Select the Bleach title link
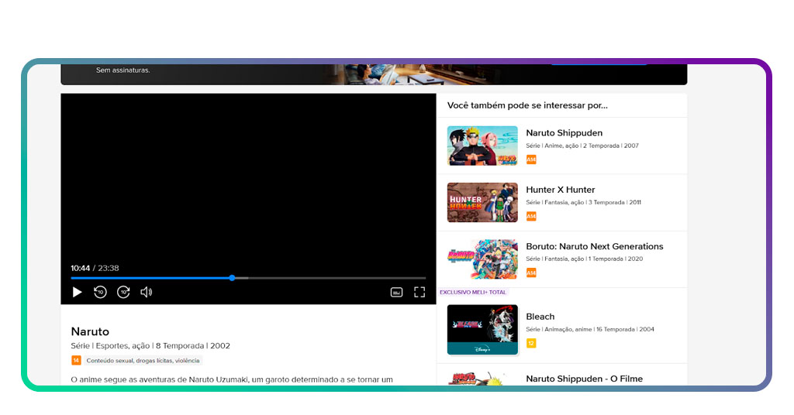Screen dimensions: 794x415 pyautogui.click(x=540, y=317)
